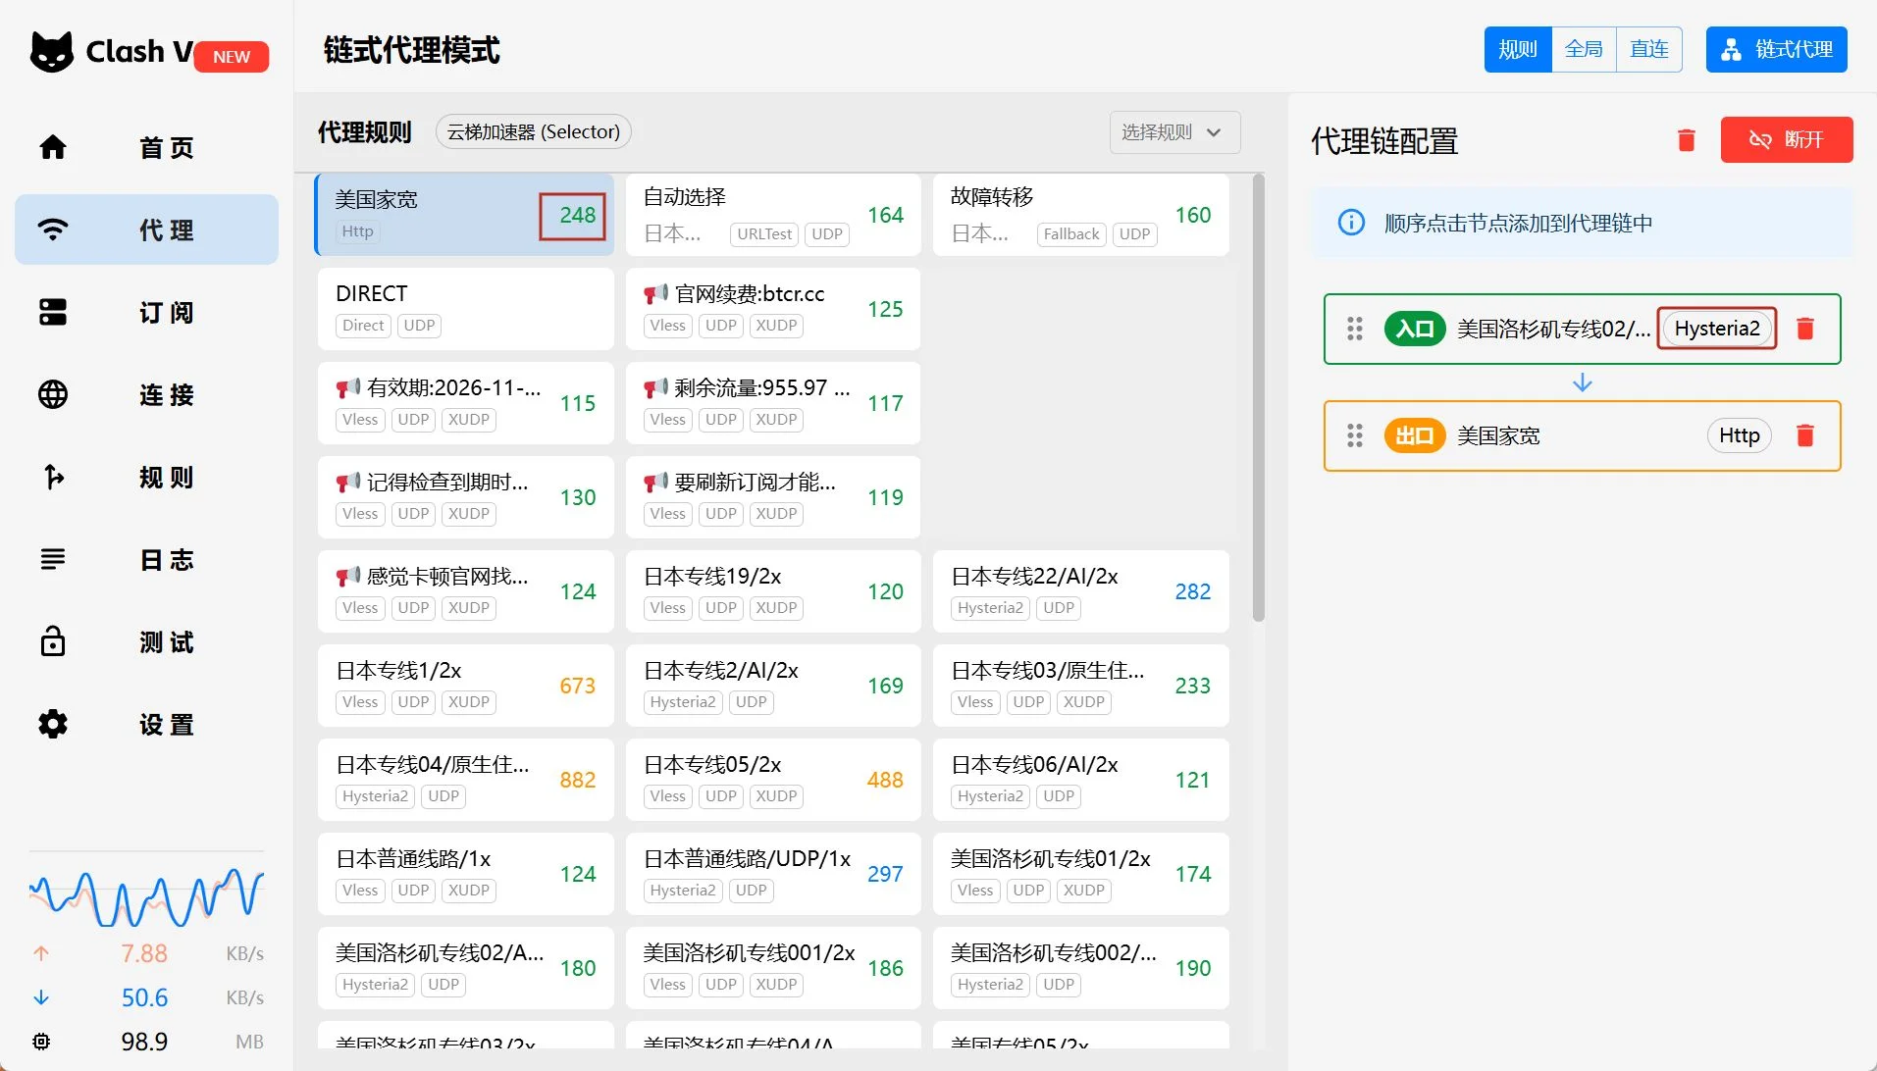Switch to 直连 proxy mode
The width and height of the screenshot is (1877, 1071).
1649,49
